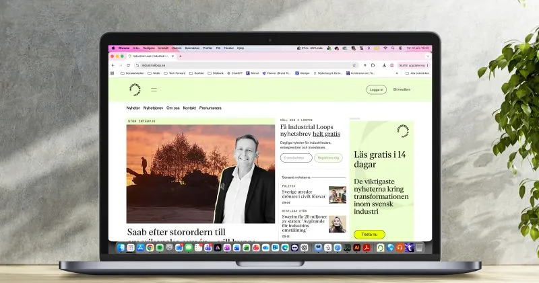Screen dimensions: 539x283
Task: Open the Nyhetsbrev navigation item
Action: click(x=153, y=108)
